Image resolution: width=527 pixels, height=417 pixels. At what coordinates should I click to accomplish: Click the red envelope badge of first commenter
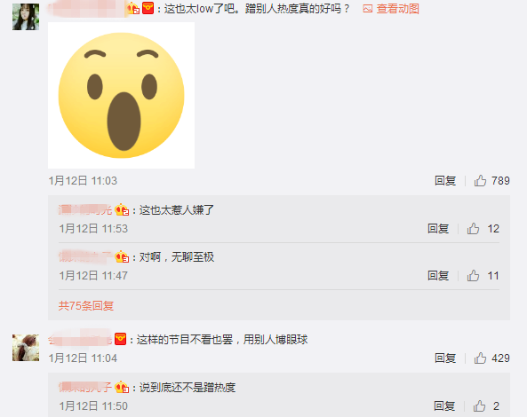pos(148,8)
